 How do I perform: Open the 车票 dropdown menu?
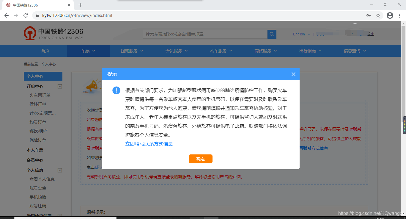pos(88,51)
